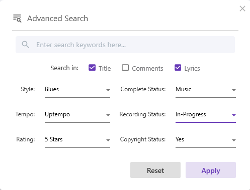This screenshot has width=250, height=190.
Task: Click the Yes copyright status value
Action: point(180,139)
